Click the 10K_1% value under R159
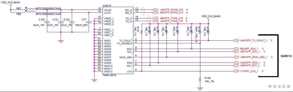Screen dimensions: 293x92 tap(209, 81)
